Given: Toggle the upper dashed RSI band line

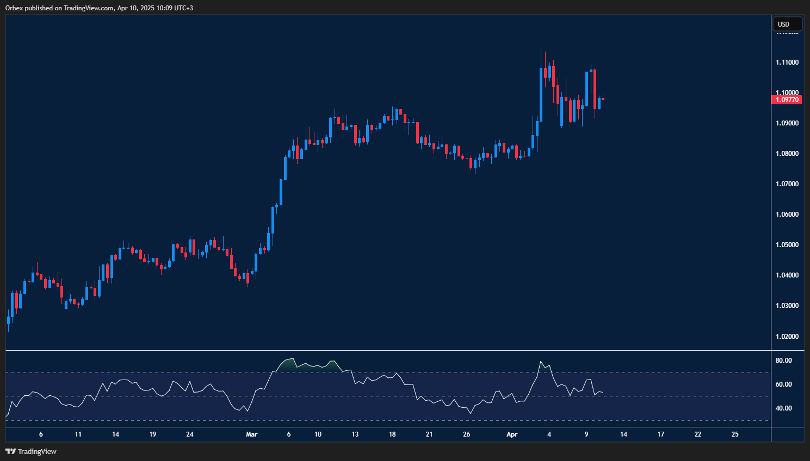Looking at the screenshot, I should click(x=381, y=373).
